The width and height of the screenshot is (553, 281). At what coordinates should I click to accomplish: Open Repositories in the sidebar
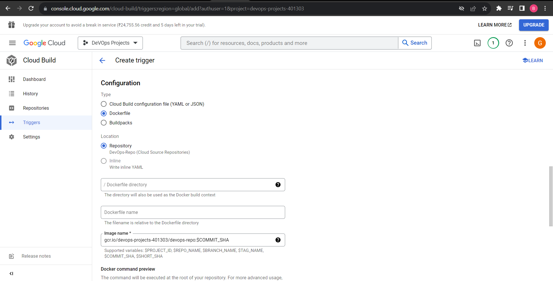pyautogui.click(x=46, y=108)
